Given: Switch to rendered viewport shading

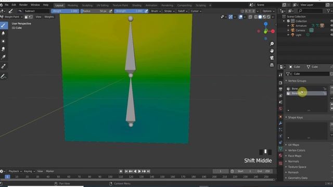Looking at the screenshot, I should [x=268, y=17].
